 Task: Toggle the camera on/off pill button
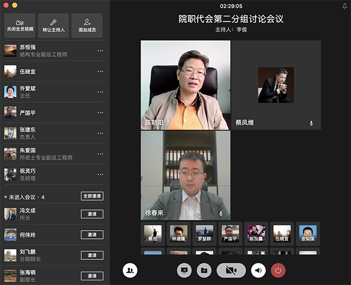coord(230,270)
